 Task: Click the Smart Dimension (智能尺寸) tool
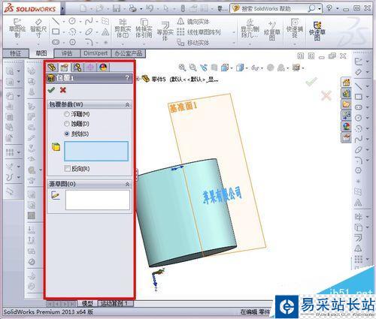(38, 28)
